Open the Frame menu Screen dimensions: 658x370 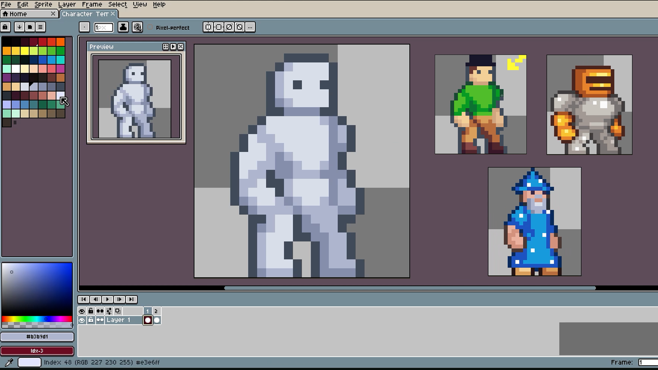tap(92, 4)
